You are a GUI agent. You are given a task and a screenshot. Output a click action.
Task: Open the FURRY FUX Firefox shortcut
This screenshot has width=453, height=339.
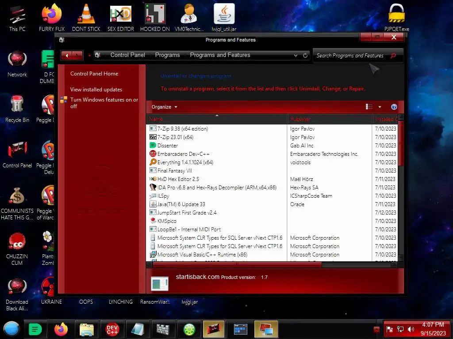52,18
